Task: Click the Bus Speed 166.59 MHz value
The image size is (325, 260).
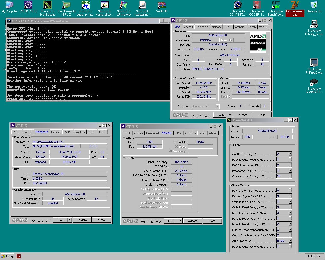Action: point(204,92)
